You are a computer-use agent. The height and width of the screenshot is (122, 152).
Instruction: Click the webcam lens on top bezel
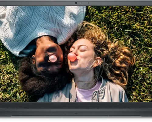(76, 3)
